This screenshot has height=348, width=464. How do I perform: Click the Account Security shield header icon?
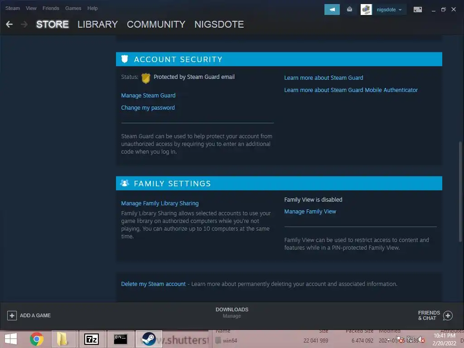tap(125, 59)
